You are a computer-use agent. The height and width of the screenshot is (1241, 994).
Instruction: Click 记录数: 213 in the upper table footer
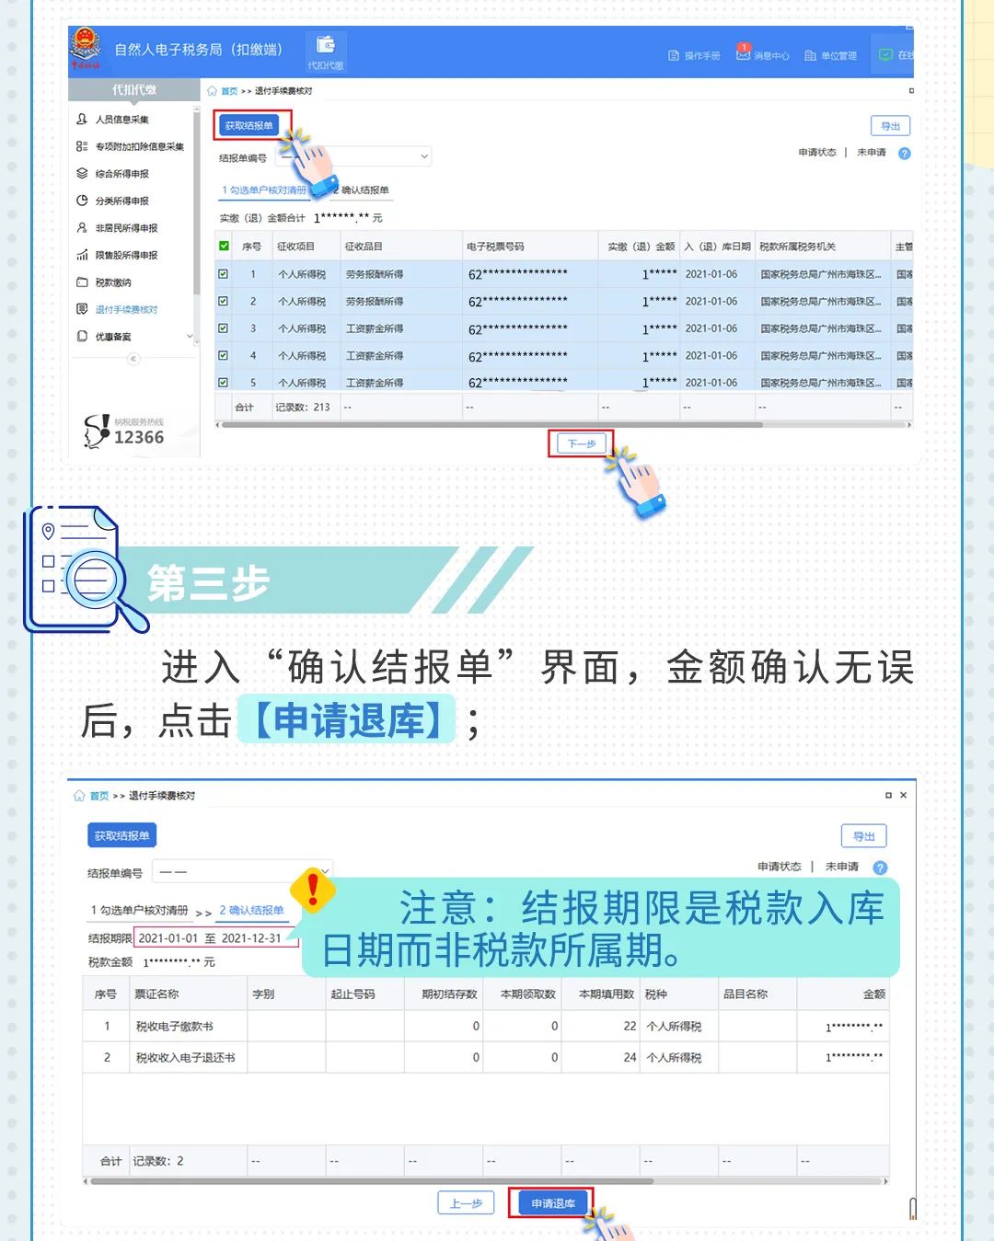click(x=302, y=407)
